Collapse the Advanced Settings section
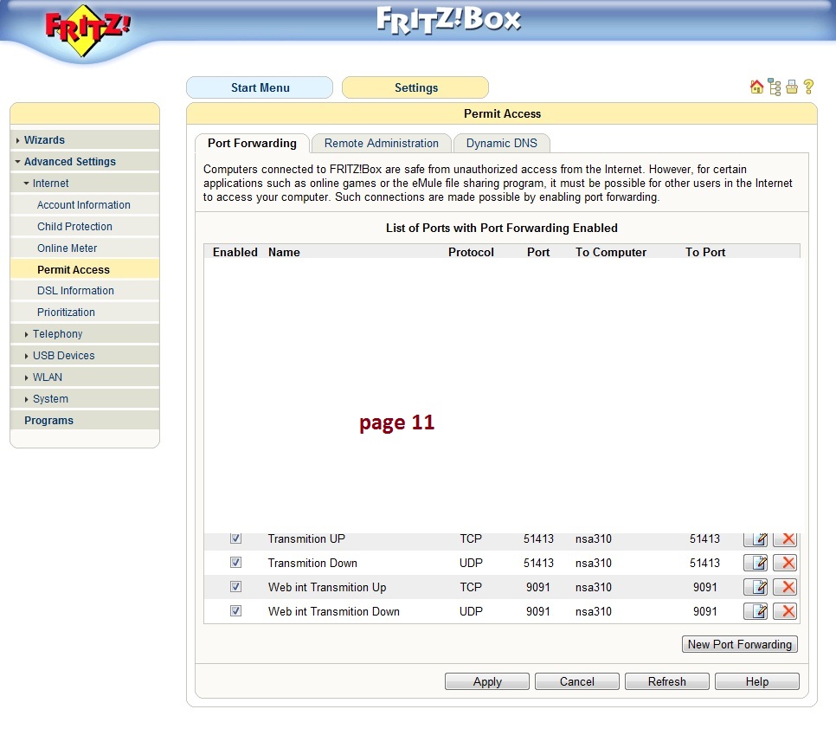The width and height of the screenshot is (836, 735). (x=85, y=162)
